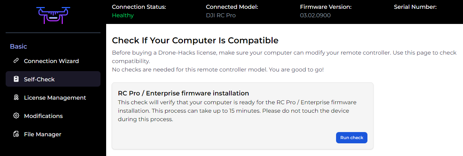463x156 pixels.
Task: Click the Self-Check clipboard icon
Action: pos(16,79)
